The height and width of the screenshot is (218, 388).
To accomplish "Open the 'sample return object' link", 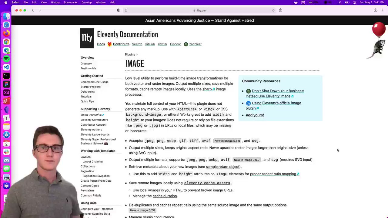I will coord(223,167).
